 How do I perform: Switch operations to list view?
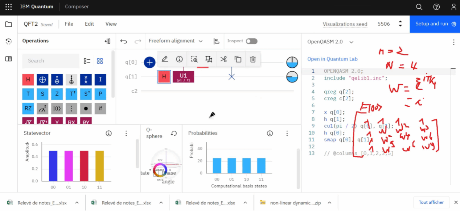(87, 61)
